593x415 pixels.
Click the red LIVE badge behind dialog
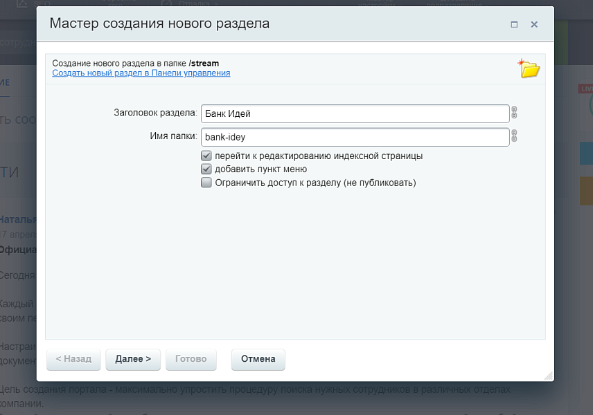(x=586, y=89)
